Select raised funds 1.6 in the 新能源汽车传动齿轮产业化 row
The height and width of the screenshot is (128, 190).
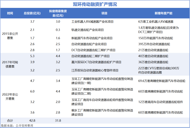coord(58,38)
